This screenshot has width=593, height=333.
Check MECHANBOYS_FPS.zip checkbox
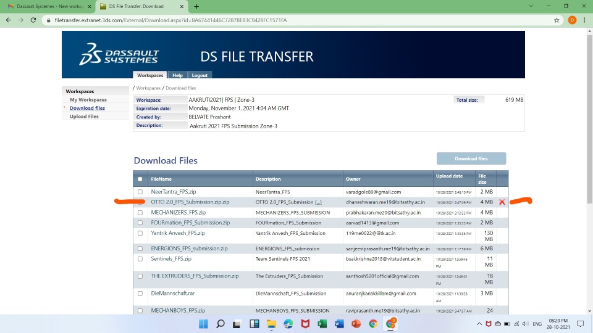[x=140, y=311]
